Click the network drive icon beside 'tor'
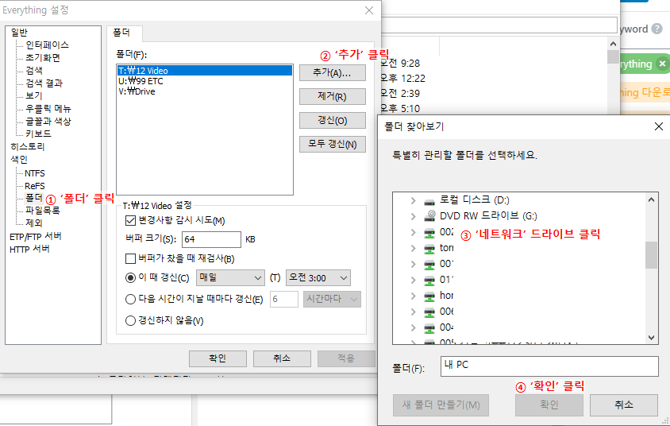Screen dimensions: 670x426 pos(429,249)
